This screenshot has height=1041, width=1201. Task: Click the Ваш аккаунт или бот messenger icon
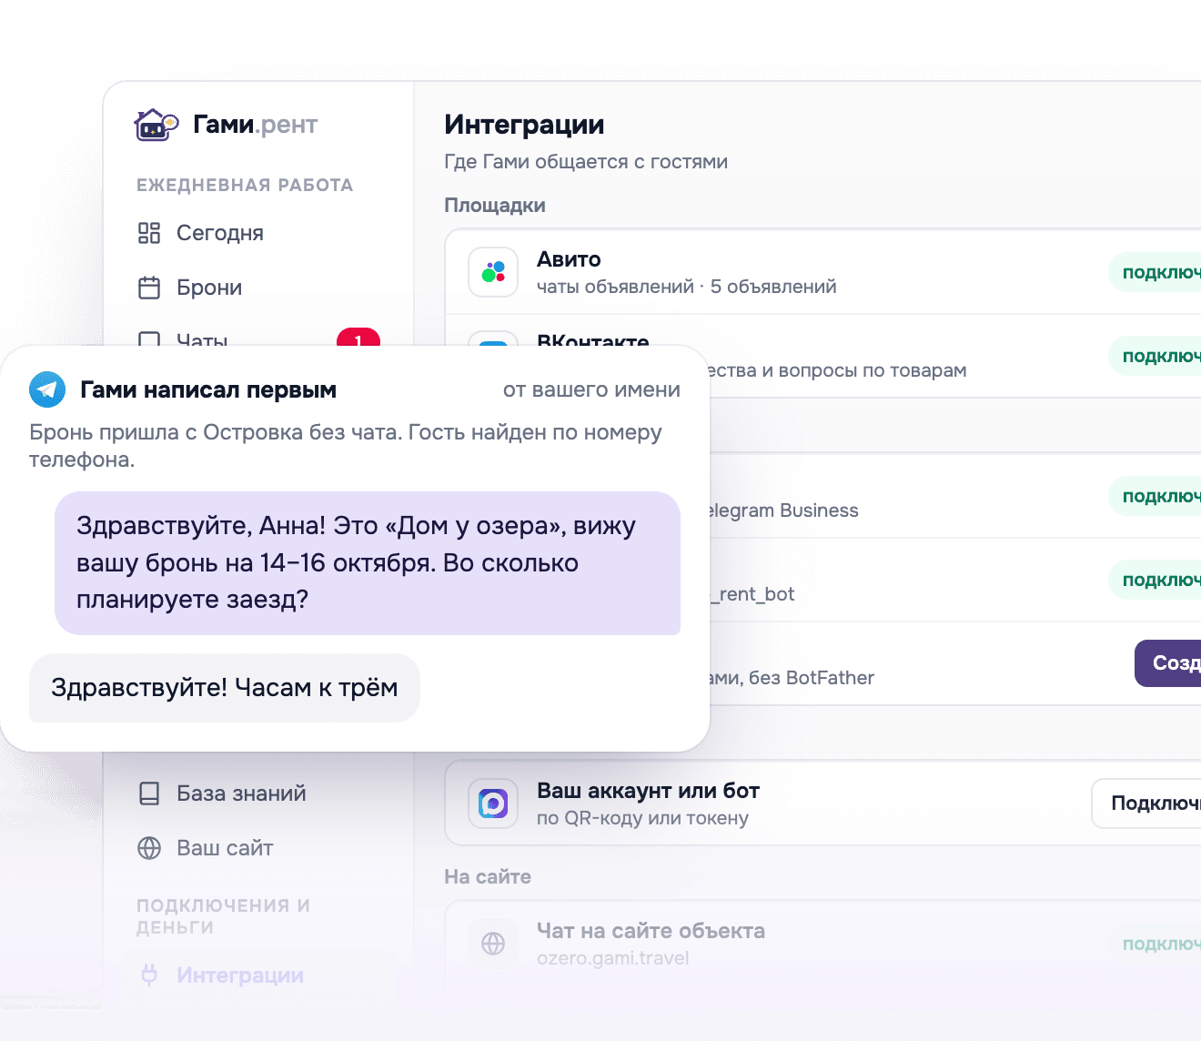tap(493, 803)
